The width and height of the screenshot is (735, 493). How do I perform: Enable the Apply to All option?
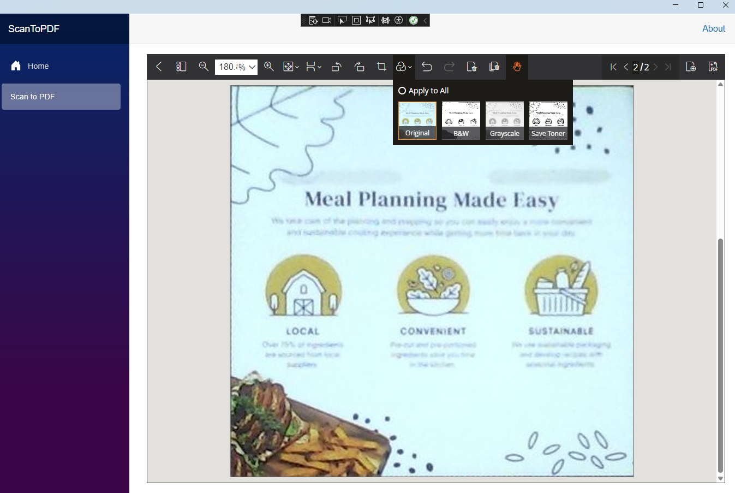click(x=402, y=91)
